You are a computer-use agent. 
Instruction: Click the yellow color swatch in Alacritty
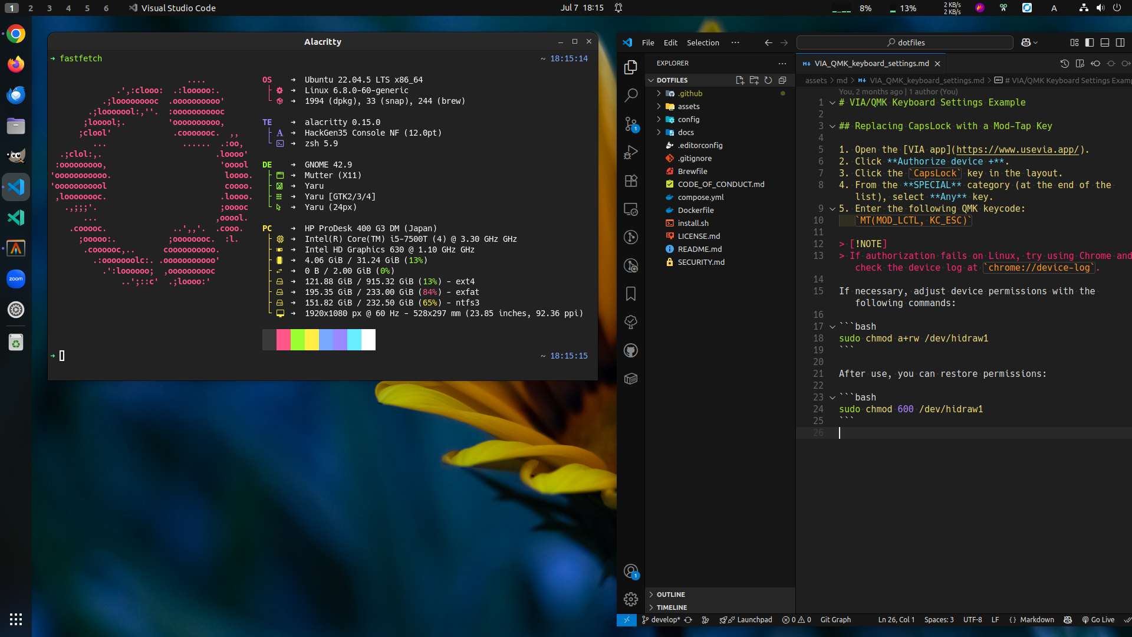click(311, 340)
